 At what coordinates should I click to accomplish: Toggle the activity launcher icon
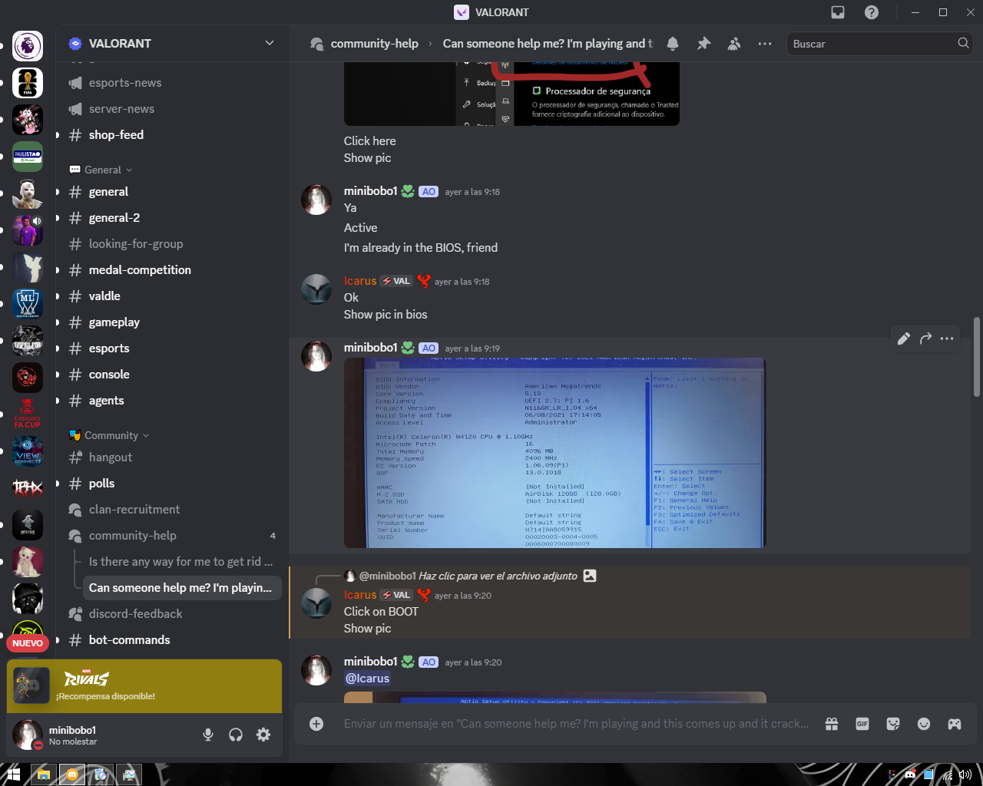(955, 723)
